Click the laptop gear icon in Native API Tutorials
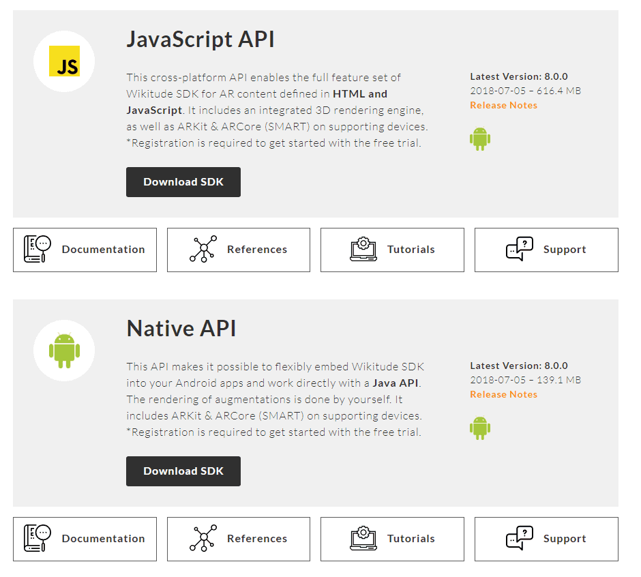Screen dimensions: 641x577 (x=363, y=538)
